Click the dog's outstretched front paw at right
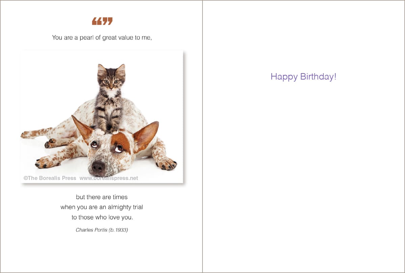Image resolution: width=405 pixels, height=273 pixels. (x=167, y=163)
